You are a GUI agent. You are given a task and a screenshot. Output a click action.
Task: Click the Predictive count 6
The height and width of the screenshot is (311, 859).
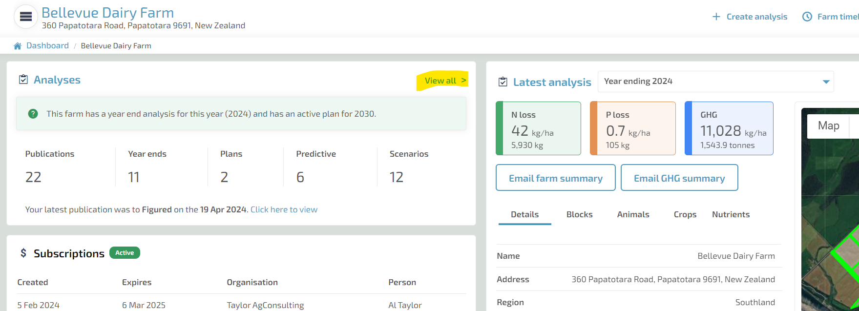click(x=300, y=177)
